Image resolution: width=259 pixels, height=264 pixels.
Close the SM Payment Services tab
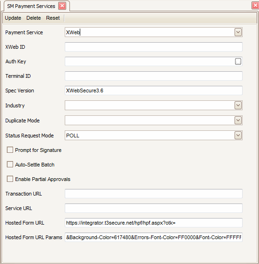(x=62, y=6)
